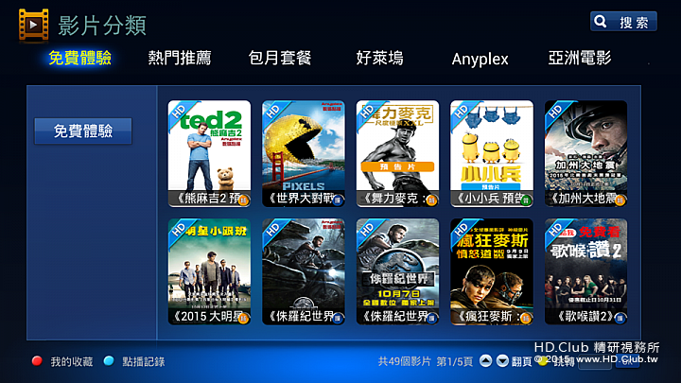Click the red My Favorites dot
681x383 pixels.
point(37,361)
